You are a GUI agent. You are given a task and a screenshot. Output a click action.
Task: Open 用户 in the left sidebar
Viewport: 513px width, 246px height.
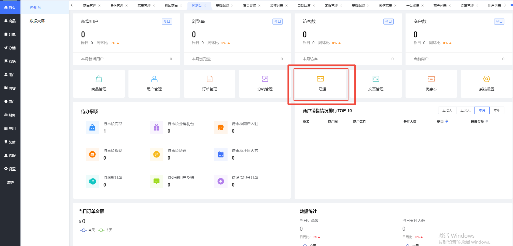(10, 75)
